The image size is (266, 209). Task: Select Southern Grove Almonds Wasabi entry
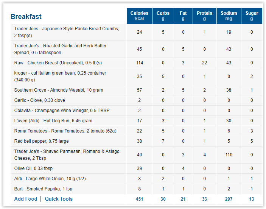[59, 90]
